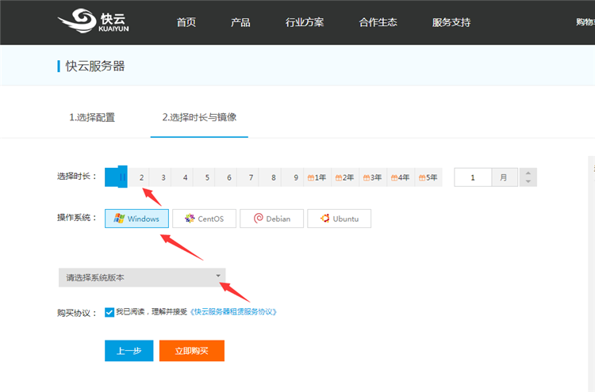This screenshot has width=595, height=392.
Task: Click the duration number input field
Action: pos(473,177)
